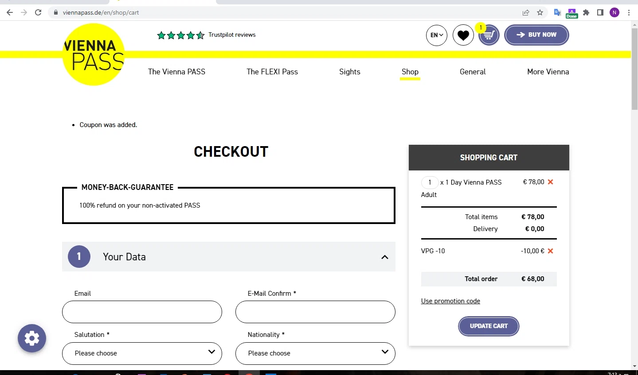Open The FLEXI Pass menu

272,72
